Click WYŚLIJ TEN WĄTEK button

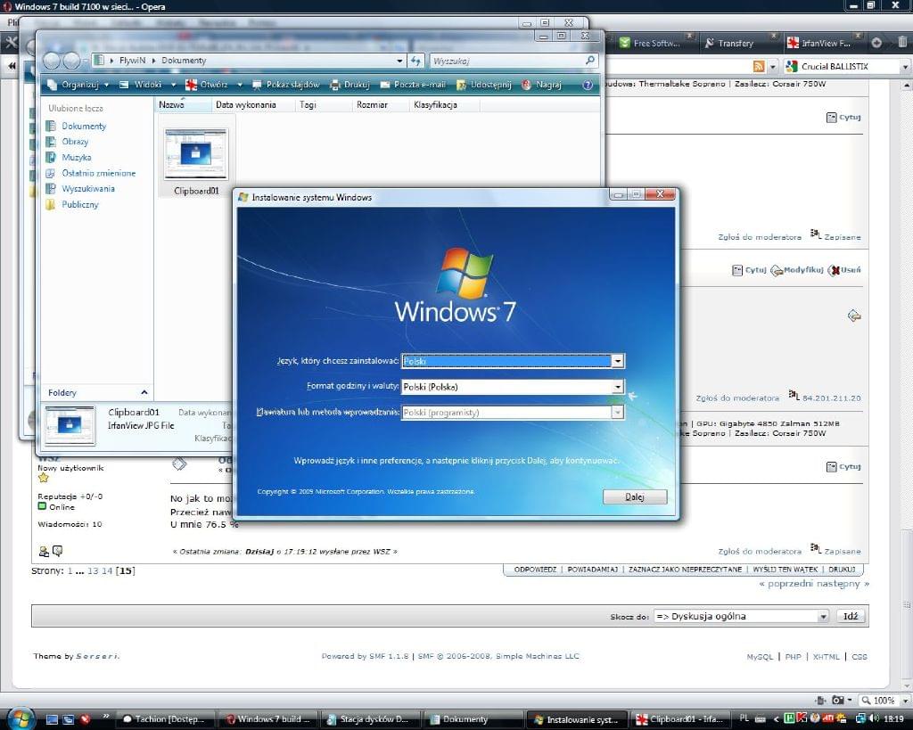tap(785, 570)
